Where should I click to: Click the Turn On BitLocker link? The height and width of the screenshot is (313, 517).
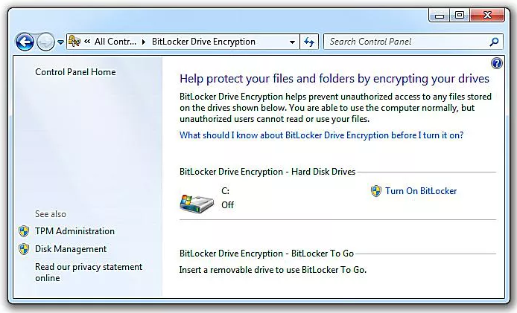421,191
